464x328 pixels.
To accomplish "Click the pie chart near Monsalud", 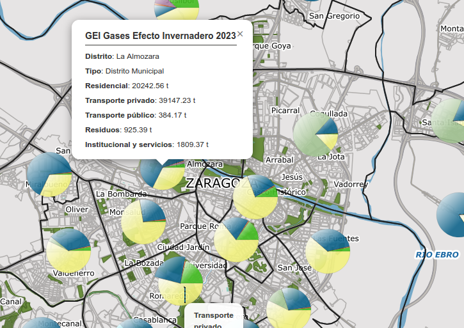I will (143, 221).
